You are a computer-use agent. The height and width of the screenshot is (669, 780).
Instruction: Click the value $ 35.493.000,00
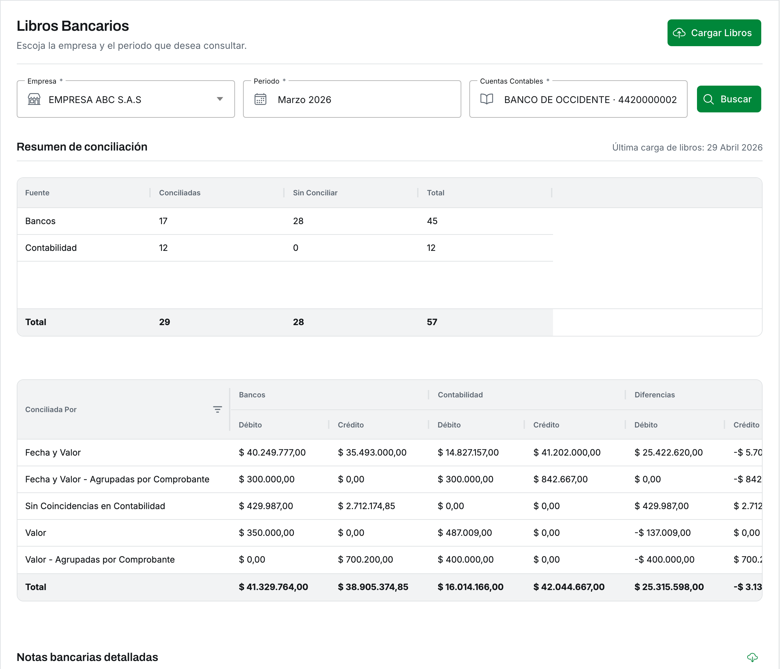coord(372,453)
